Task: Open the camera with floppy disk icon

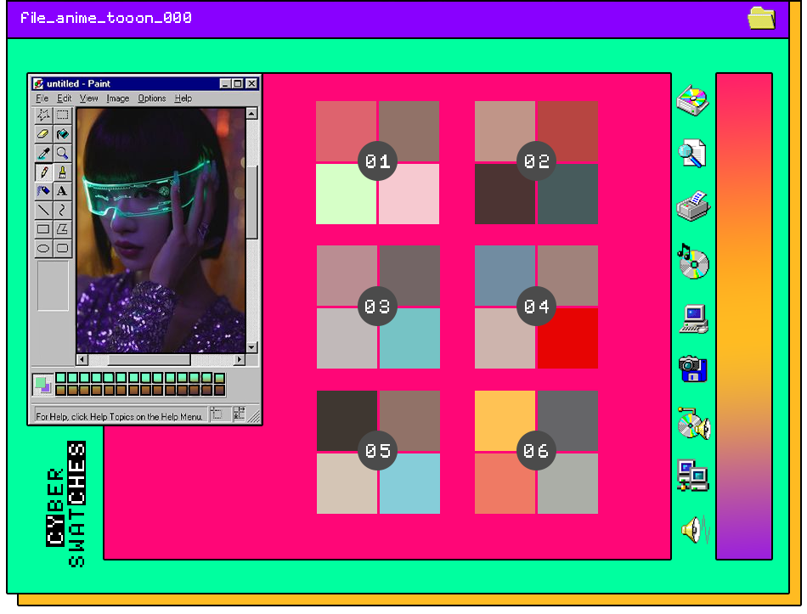Action: click(692, 369)
